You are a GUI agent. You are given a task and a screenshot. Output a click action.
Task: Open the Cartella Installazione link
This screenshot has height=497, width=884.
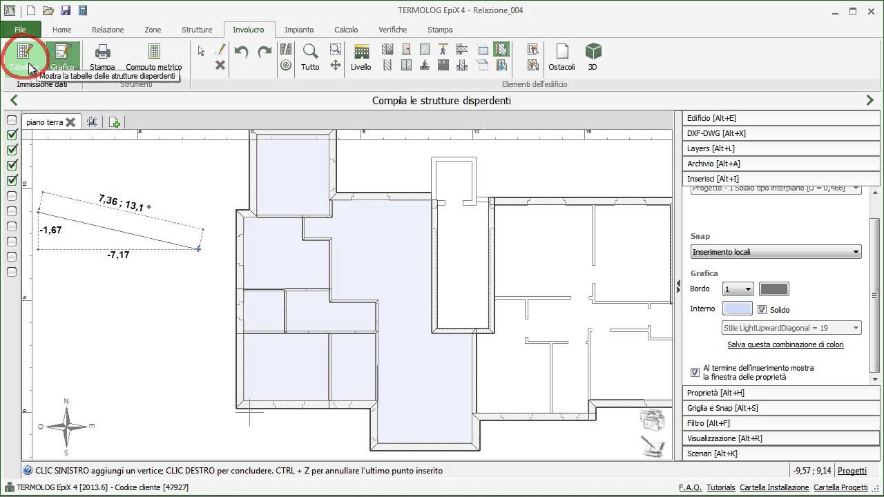(775, 487)
